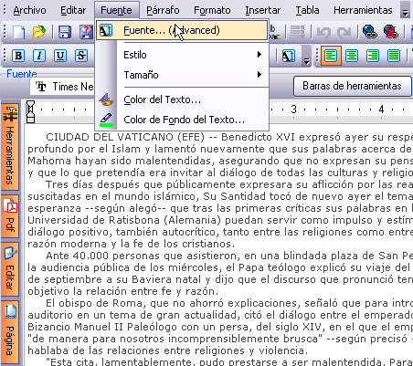Switch to the Herramientas side tab
The height and width of the screenshot is (366, 413).
point(10,146)
